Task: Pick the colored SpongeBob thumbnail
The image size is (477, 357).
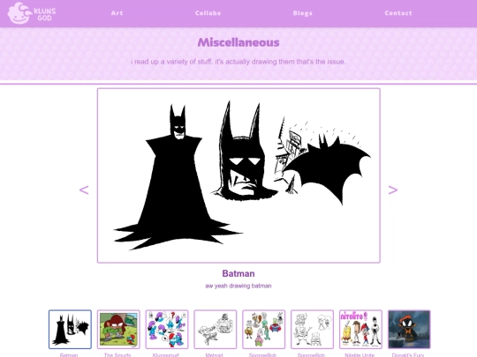Action: point(264,330)
